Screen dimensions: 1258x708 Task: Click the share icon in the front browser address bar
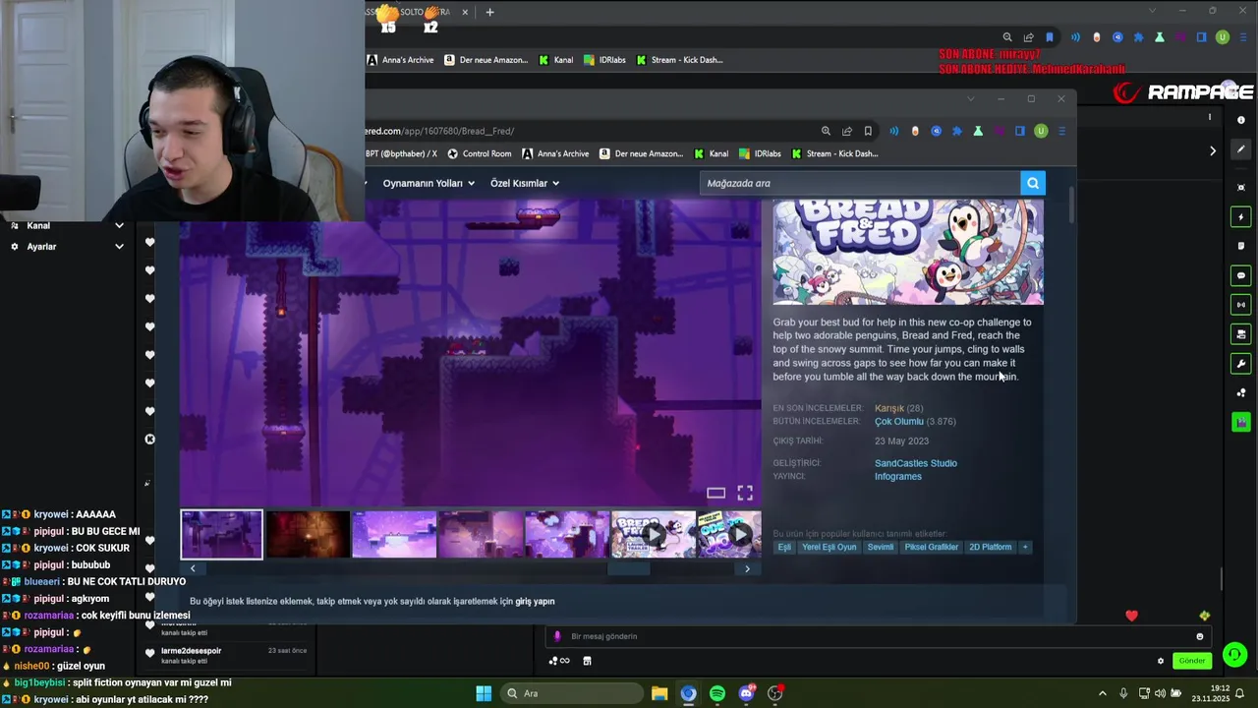point(847,131)
